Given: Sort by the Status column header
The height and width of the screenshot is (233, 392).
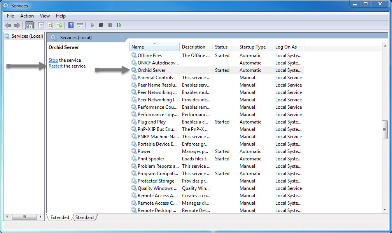Looking at the screenshot, I should [224, 47].
